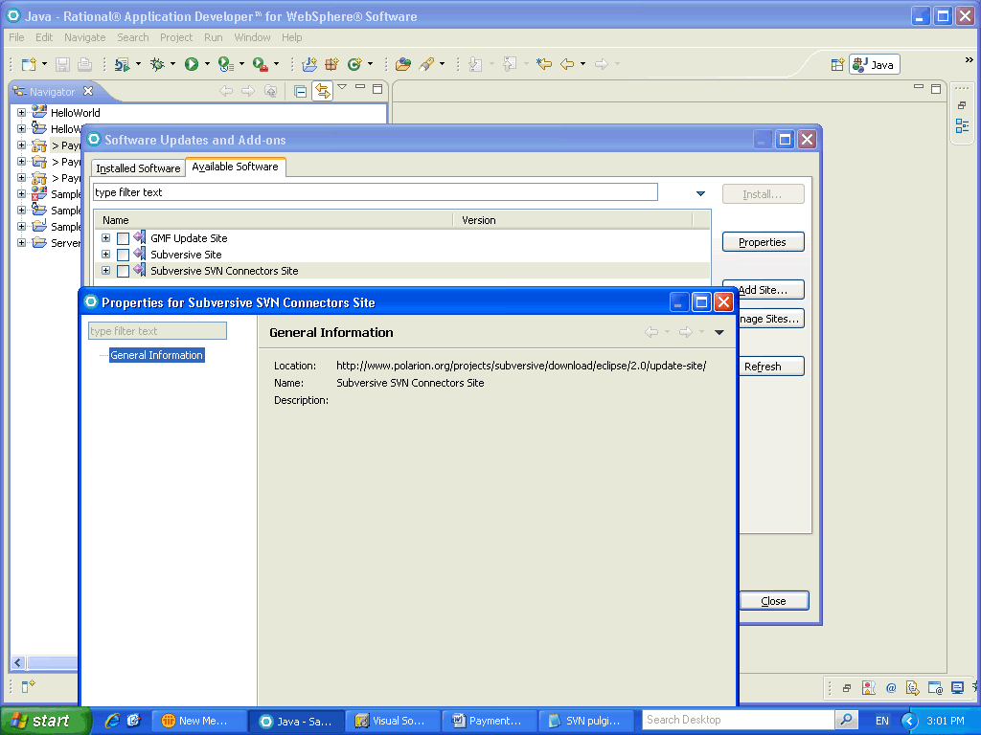Screen dimensions: 981x735
Task: Click the Console monitor icon in the bottom fast view bar
Action: (x=957, y=688)
